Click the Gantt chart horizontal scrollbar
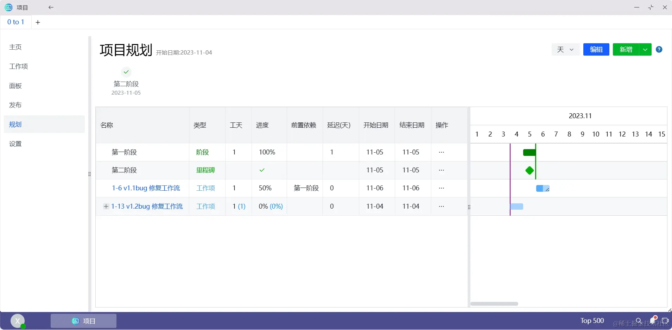Screen dimensions: 672x330 click(x=494, y=304)
